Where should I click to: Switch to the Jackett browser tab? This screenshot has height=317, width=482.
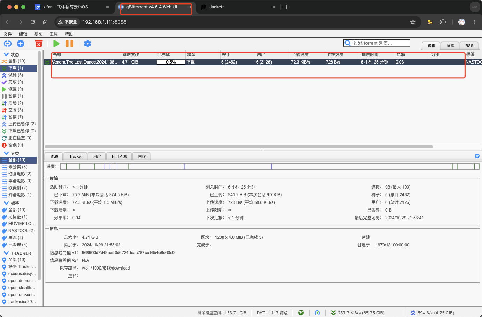[x=216, y=7]
